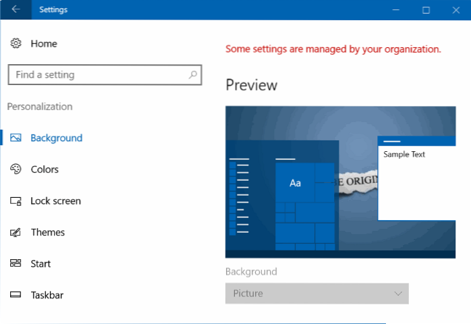Click the Background picture icon in sidebar

pyautogui.click(x=16, y=138)
